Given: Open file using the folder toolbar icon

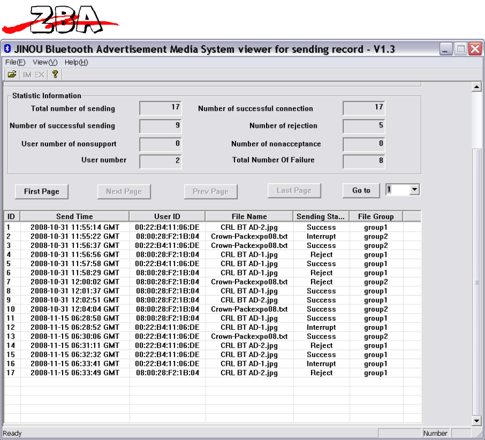Looking at the screenshot, I should 12,74.
